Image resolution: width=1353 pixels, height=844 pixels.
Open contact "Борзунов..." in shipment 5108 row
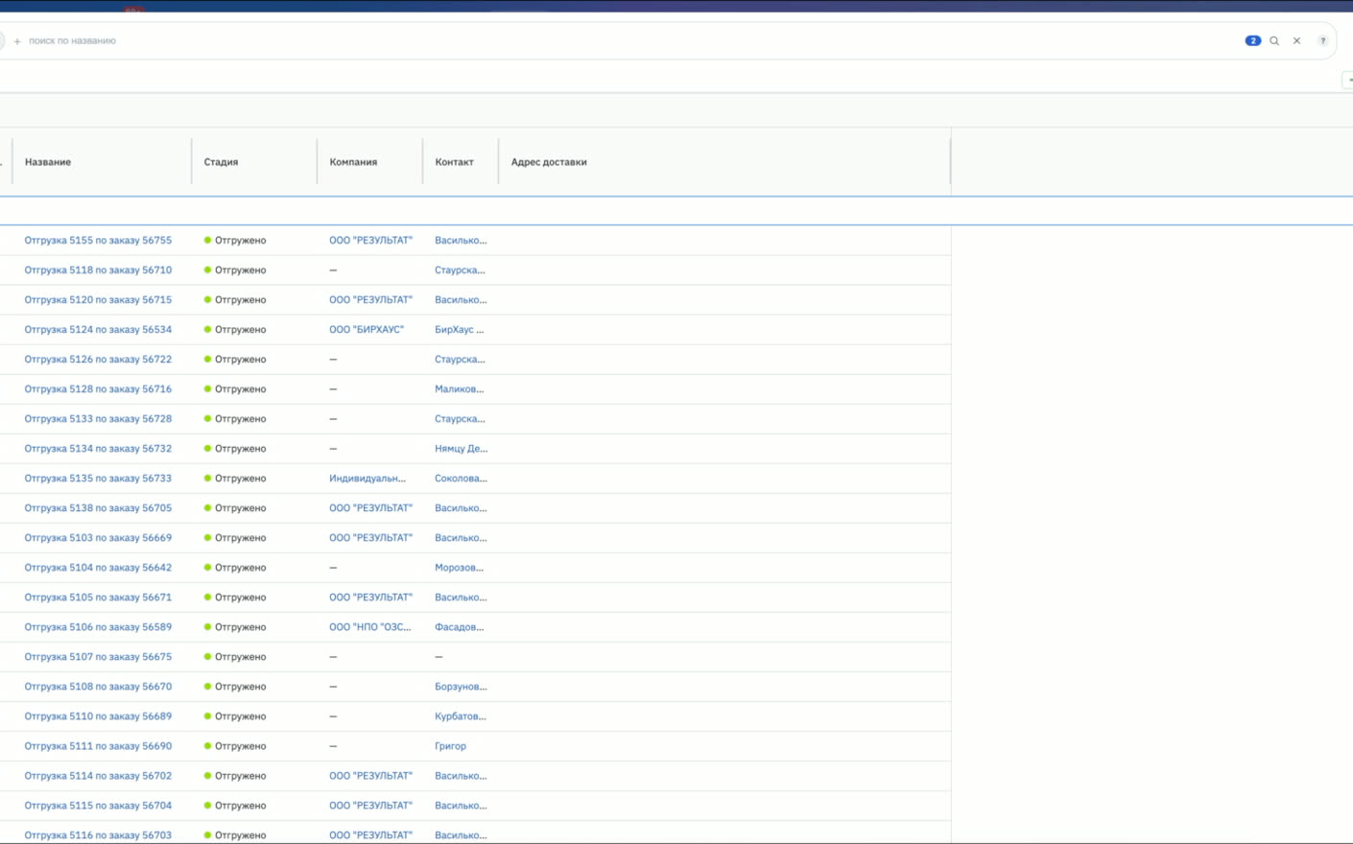461,687
